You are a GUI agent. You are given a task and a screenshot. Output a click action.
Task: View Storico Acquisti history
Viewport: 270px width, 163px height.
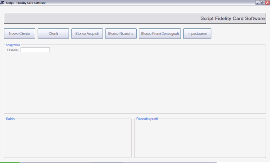87,34
